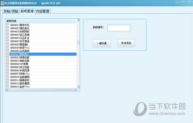Click the 一键采集 button
Viewport: 193px width, 123px height.
tap(102, 43)
